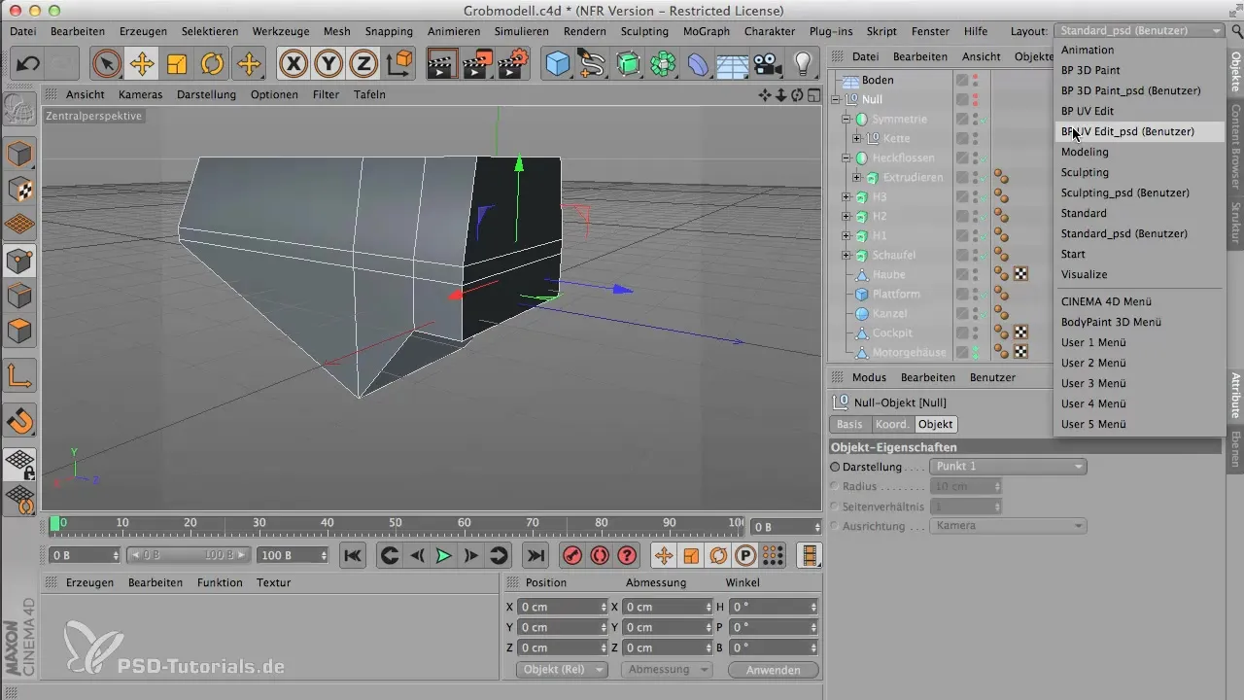Screen dimensions: 1244x700
Task: Activate the axis modification mode
Action: pyautogui.click(x=20, y=374)
